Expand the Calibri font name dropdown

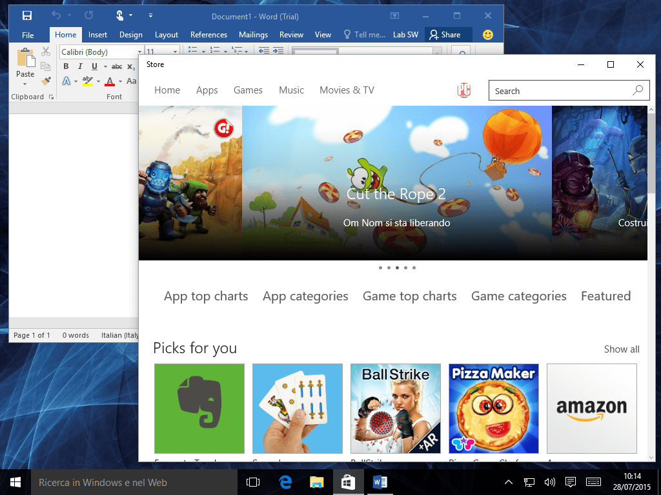click(139, 52)
